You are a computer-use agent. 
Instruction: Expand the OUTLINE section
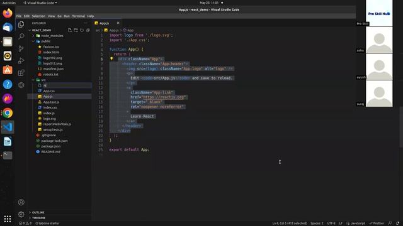38,212
